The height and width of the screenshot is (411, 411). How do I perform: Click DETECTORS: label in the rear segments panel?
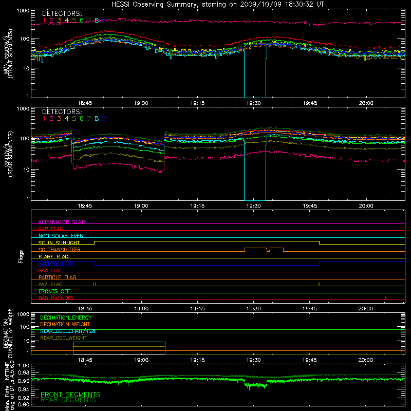[x=62, y=111]
